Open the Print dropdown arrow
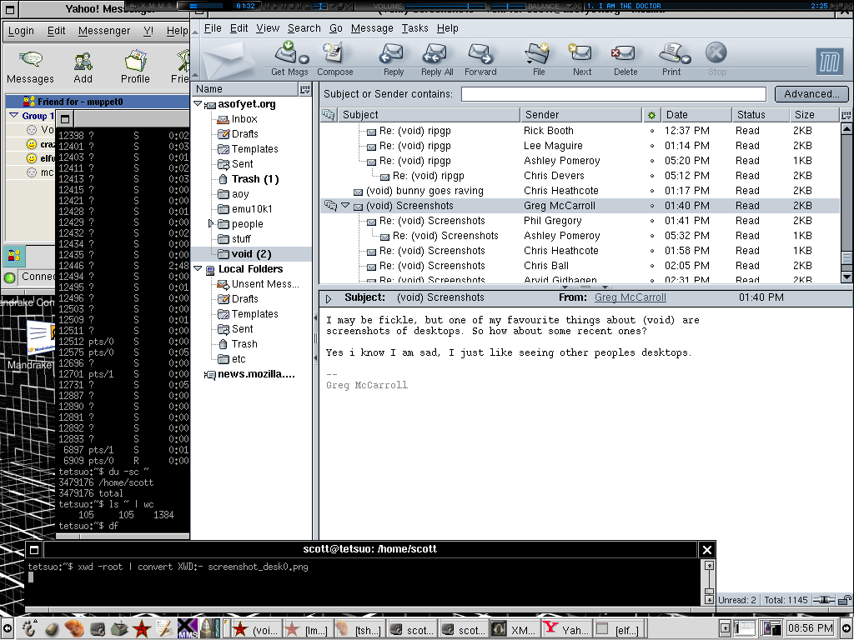 tap(686, 59)
